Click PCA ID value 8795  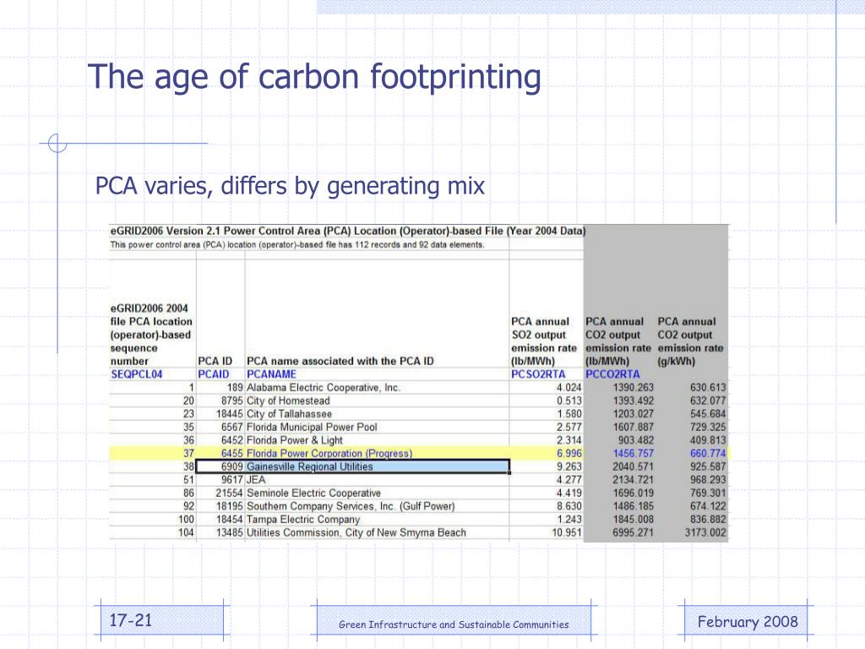(x=232, y=401)
